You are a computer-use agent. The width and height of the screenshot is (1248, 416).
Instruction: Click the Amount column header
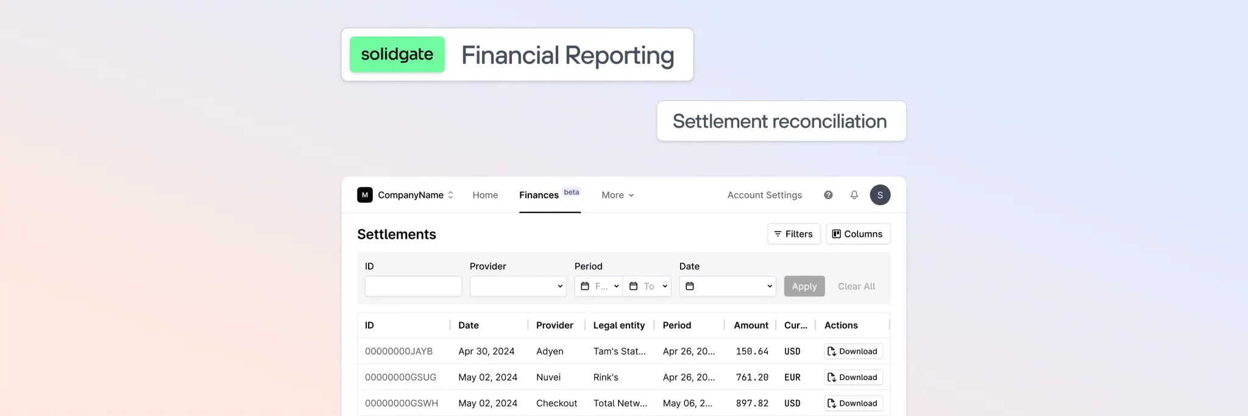point(751,325)
